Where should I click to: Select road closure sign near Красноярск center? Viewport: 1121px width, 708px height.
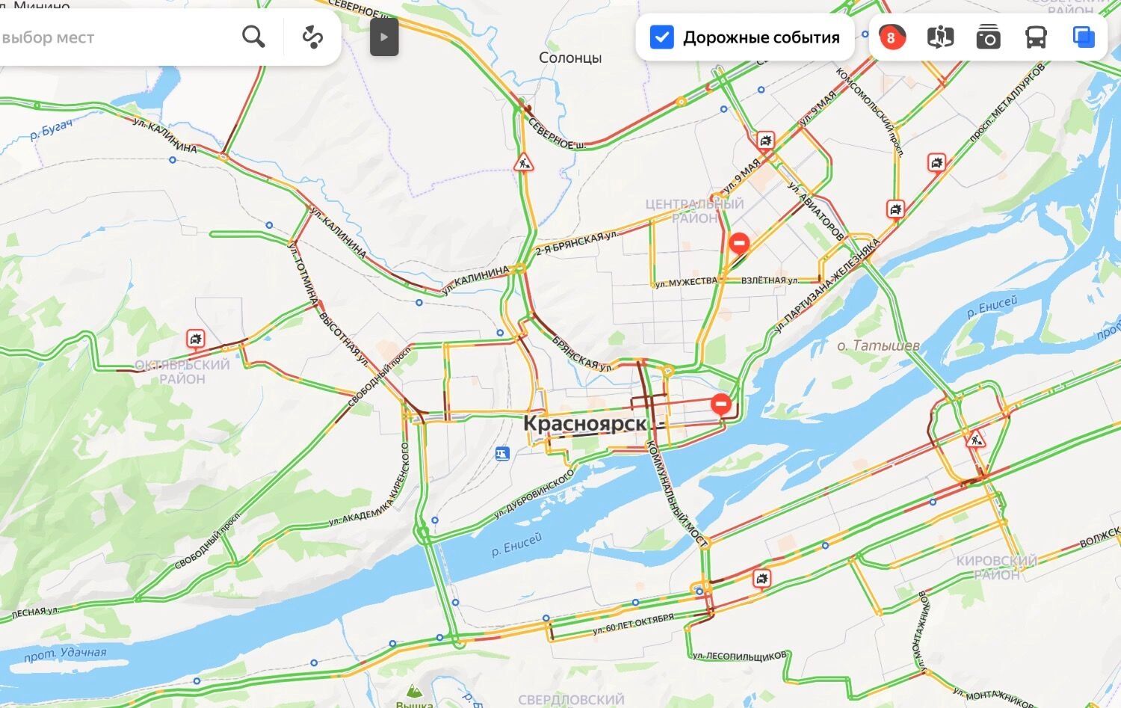click(x=721, y=404)
